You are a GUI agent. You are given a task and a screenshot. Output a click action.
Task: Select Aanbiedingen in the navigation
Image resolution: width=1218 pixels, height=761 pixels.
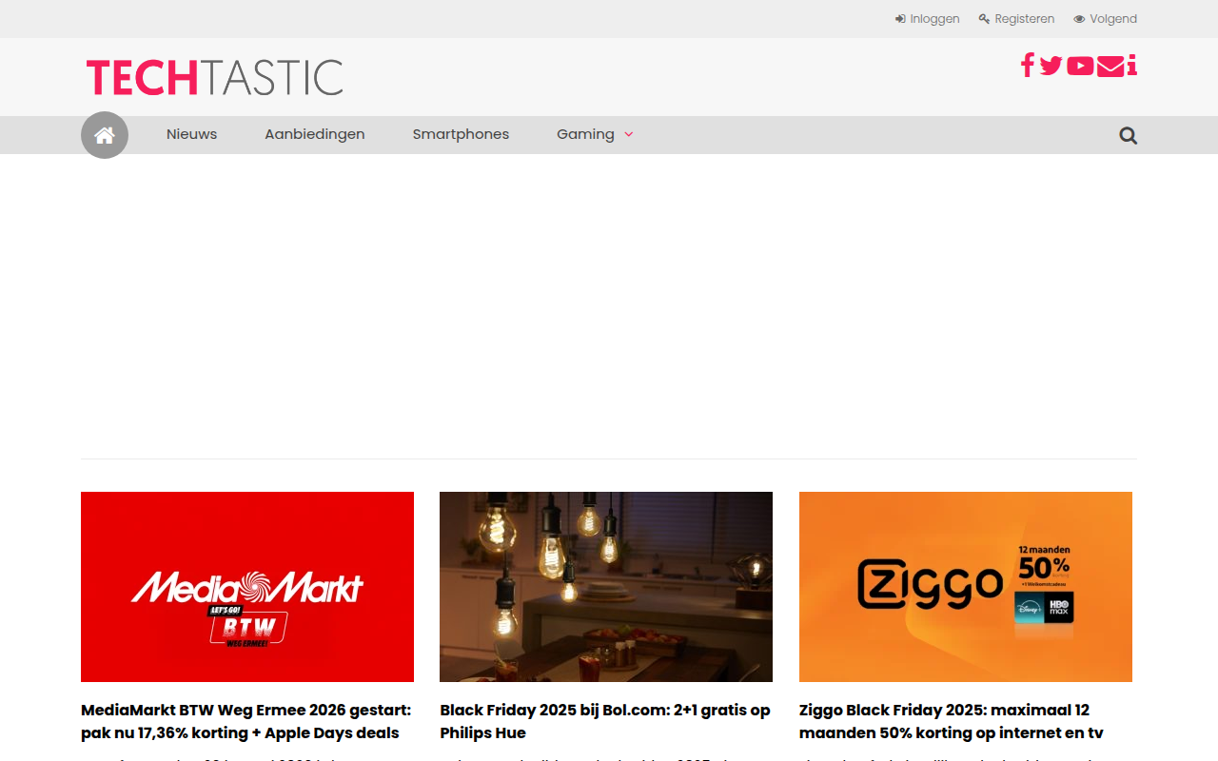(315, 134)
